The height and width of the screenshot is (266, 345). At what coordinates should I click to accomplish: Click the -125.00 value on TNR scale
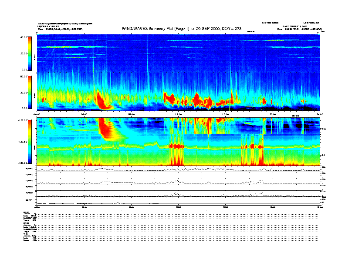point(23,120)
